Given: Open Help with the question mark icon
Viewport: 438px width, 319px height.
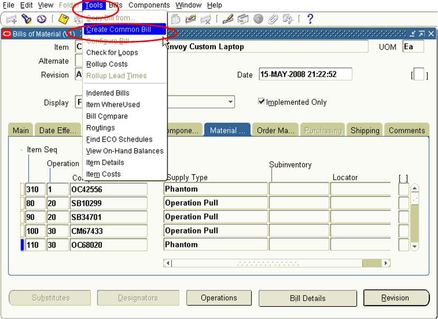Looking at the screenshot, I should tap(309, 19).
